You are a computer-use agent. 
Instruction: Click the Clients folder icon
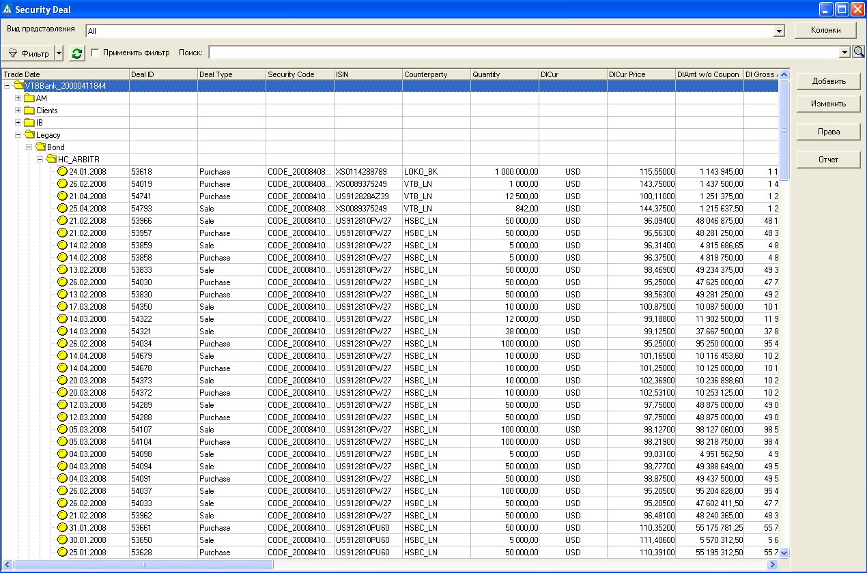click(29, 111)
